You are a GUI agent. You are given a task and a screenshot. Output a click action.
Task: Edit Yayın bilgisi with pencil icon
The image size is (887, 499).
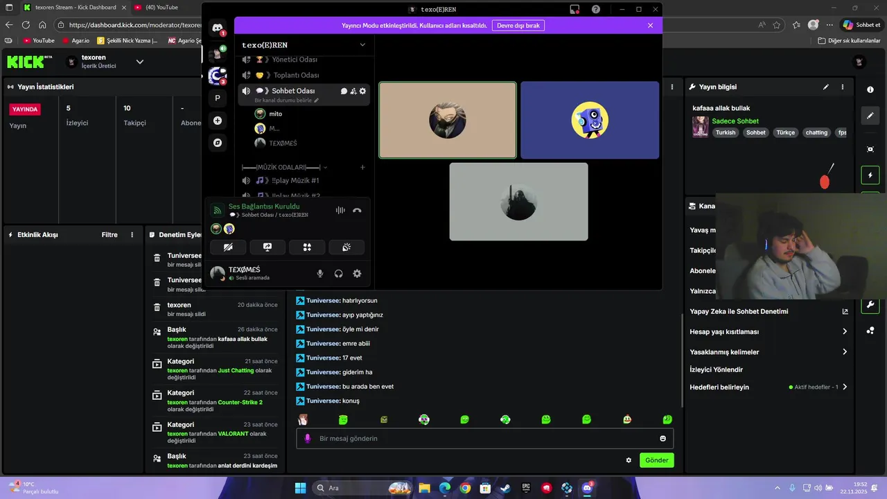pos(825,87)
